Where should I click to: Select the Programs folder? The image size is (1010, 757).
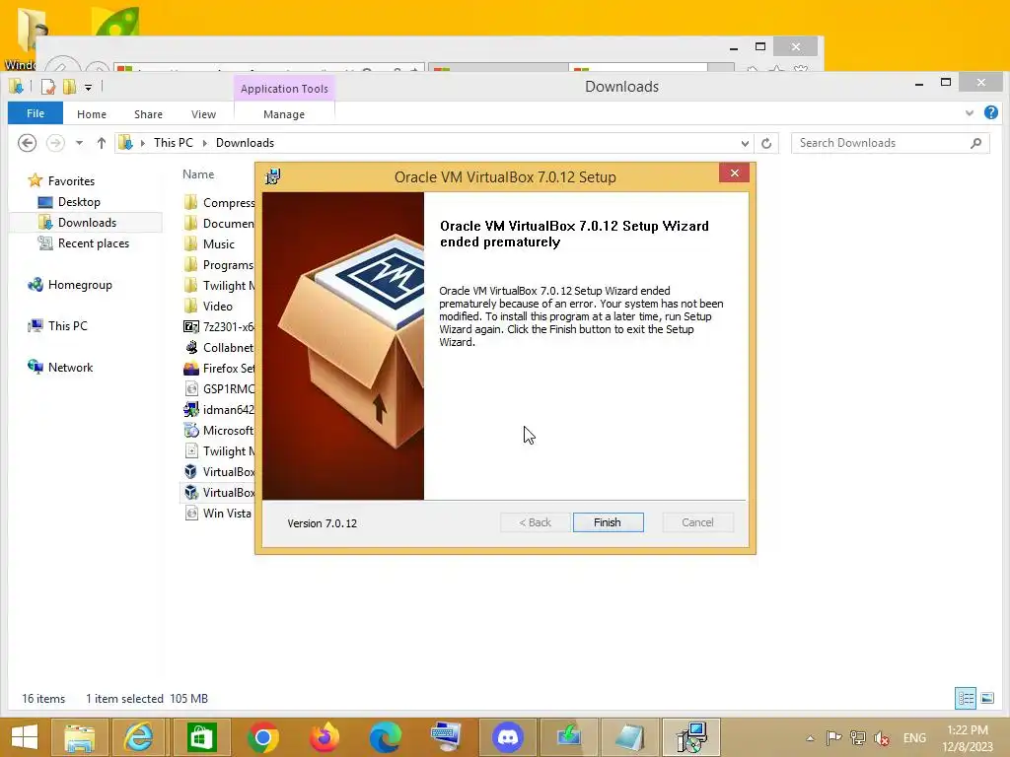[x=219, y=264]
